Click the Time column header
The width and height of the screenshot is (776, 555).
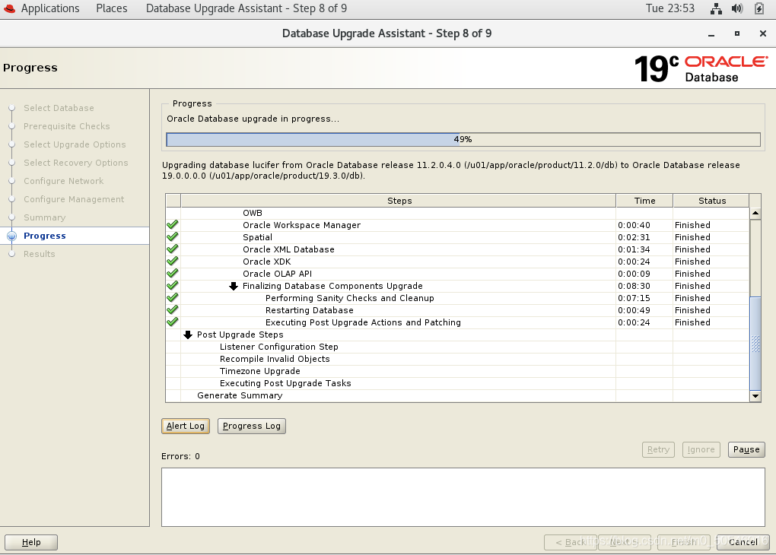tap(644, 201)
